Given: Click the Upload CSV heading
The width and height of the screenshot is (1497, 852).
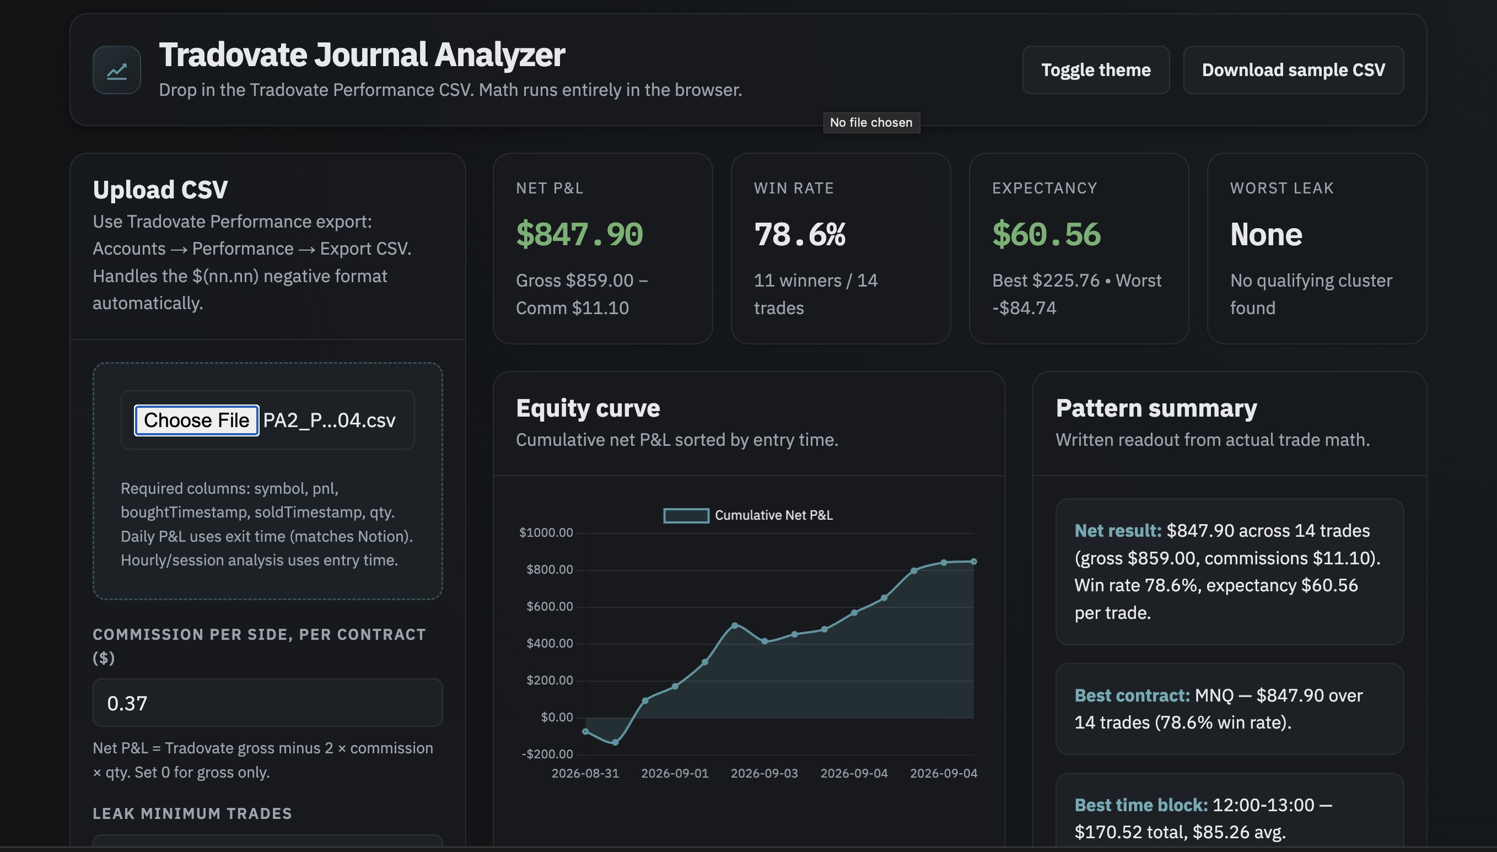Looking at the screenshot, I should click(160, 190).
